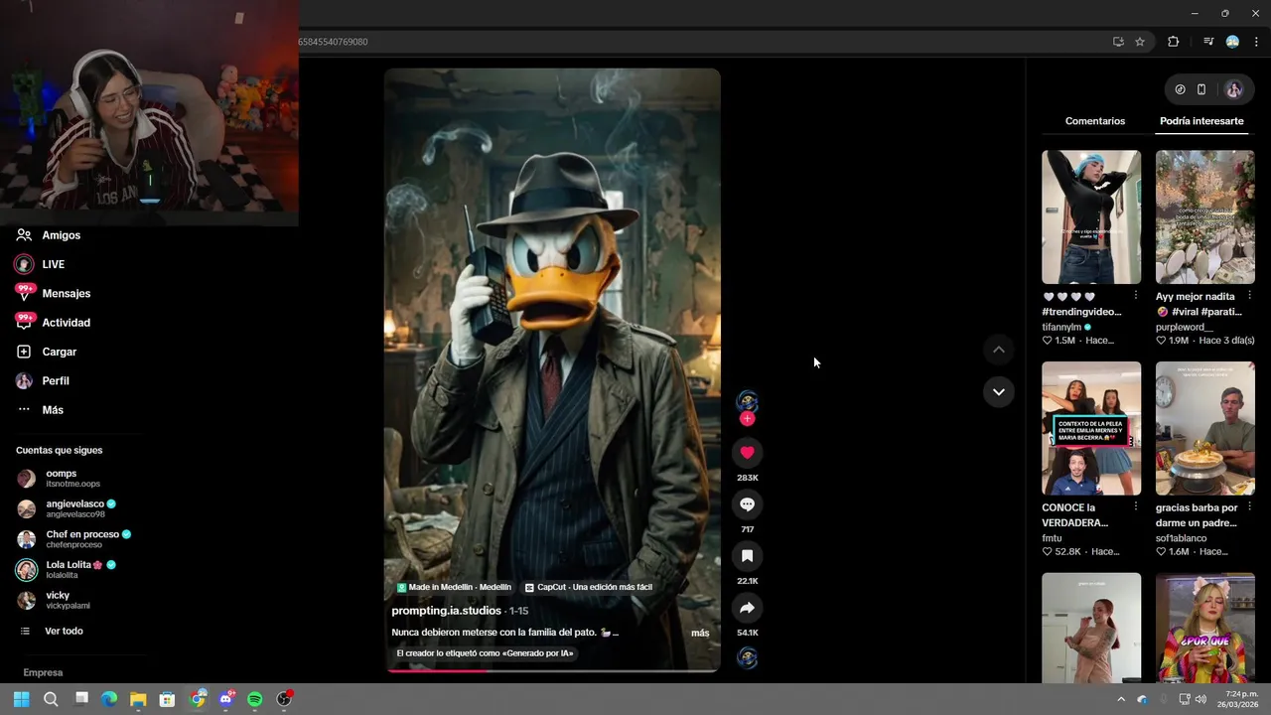1271x715 pixels.
Task: Bookmark this page with the star icon
Action: tap(1140, 42)
